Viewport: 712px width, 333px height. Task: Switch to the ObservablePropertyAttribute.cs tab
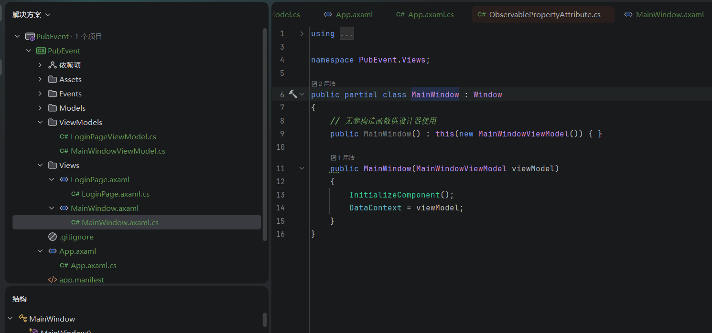pos(543,15)
